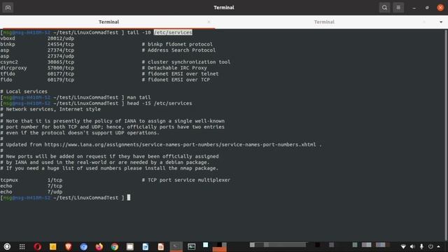Launch Brave browser from taskbar
The height and width of the screenshot is (252, 448).
pyautogui.click(x=69, y=246)
